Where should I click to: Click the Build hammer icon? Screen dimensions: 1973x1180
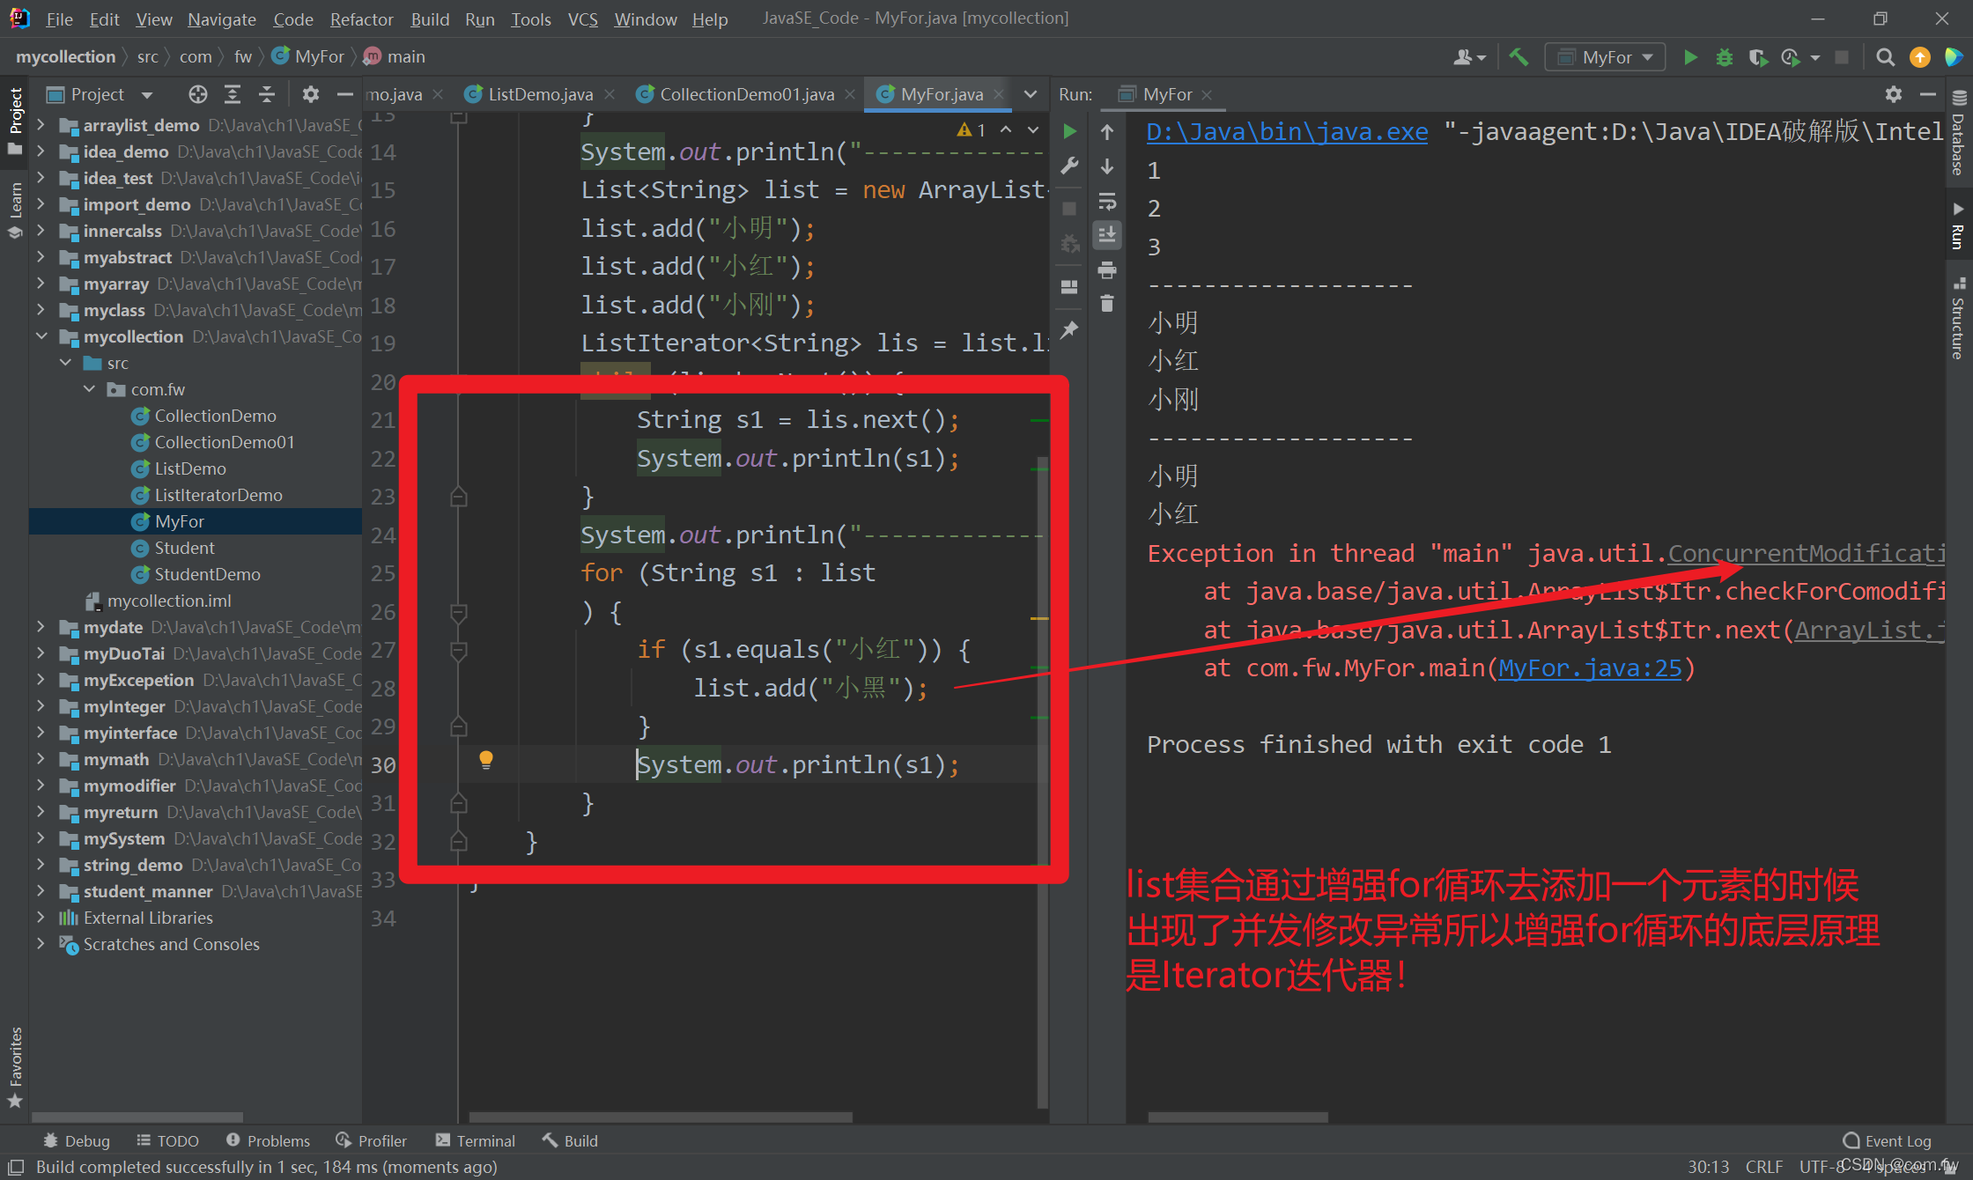(1519, 57)
